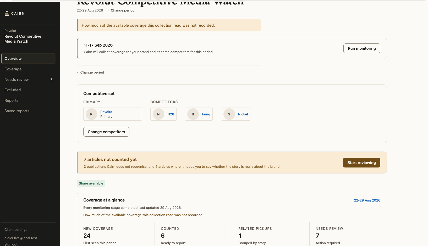
Task: Open the N26 competitor link
Action: click(x=171, y=114)
